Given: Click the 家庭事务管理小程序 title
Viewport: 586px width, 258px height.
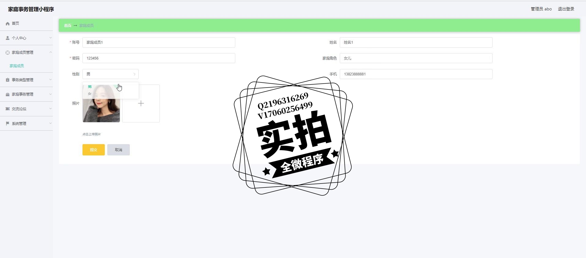Looking at the screenshot, I should click(x=31, y=9).
